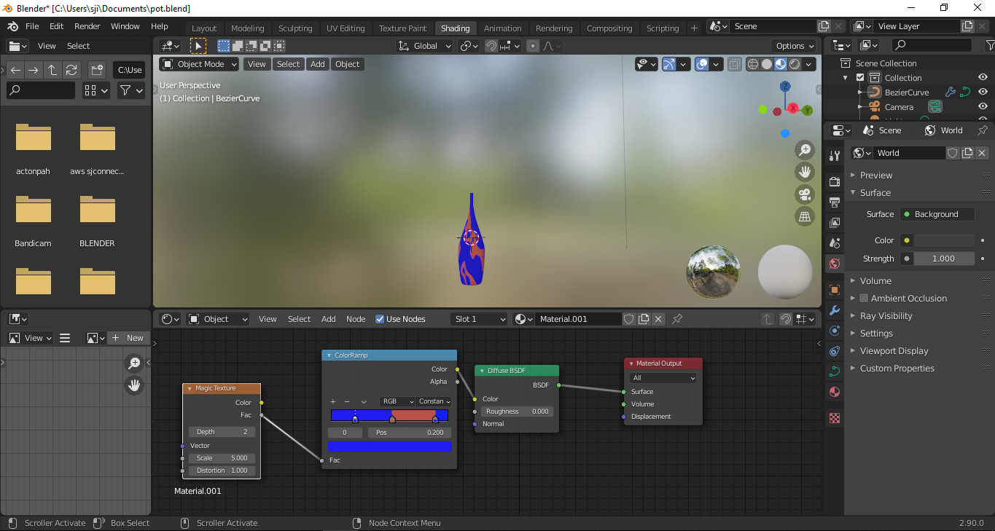
Task: Select the Modifier properties wrench icon
Action: [835, 310]
